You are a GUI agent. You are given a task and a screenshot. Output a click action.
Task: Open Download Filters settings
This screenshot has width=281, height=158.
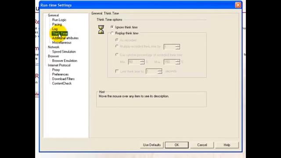pos(63,79)
